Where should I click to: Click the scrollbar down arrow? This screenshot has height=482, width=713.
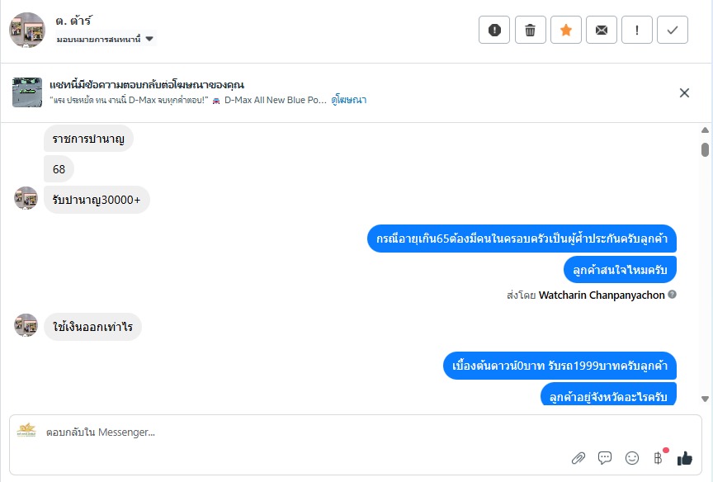click(705, 399)
